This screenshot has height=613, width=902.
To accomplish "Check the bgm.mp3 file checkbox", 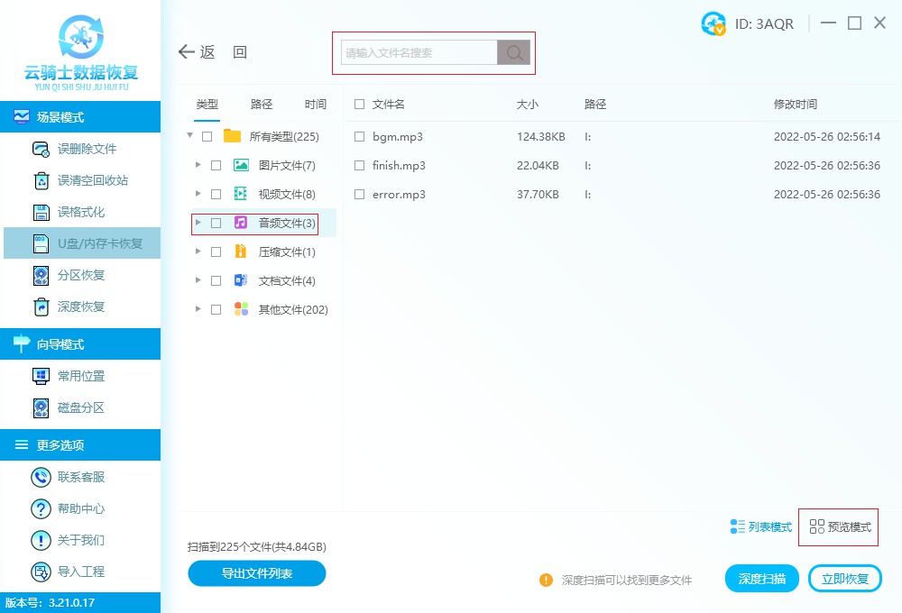I will pos(358,137).
